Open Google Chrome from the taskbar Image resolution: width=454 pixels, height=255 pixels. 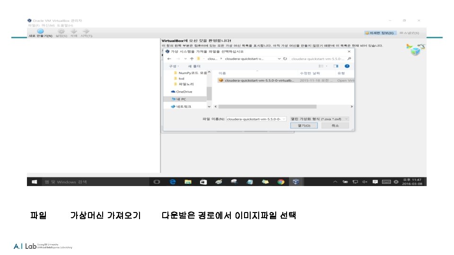[280, 181]
